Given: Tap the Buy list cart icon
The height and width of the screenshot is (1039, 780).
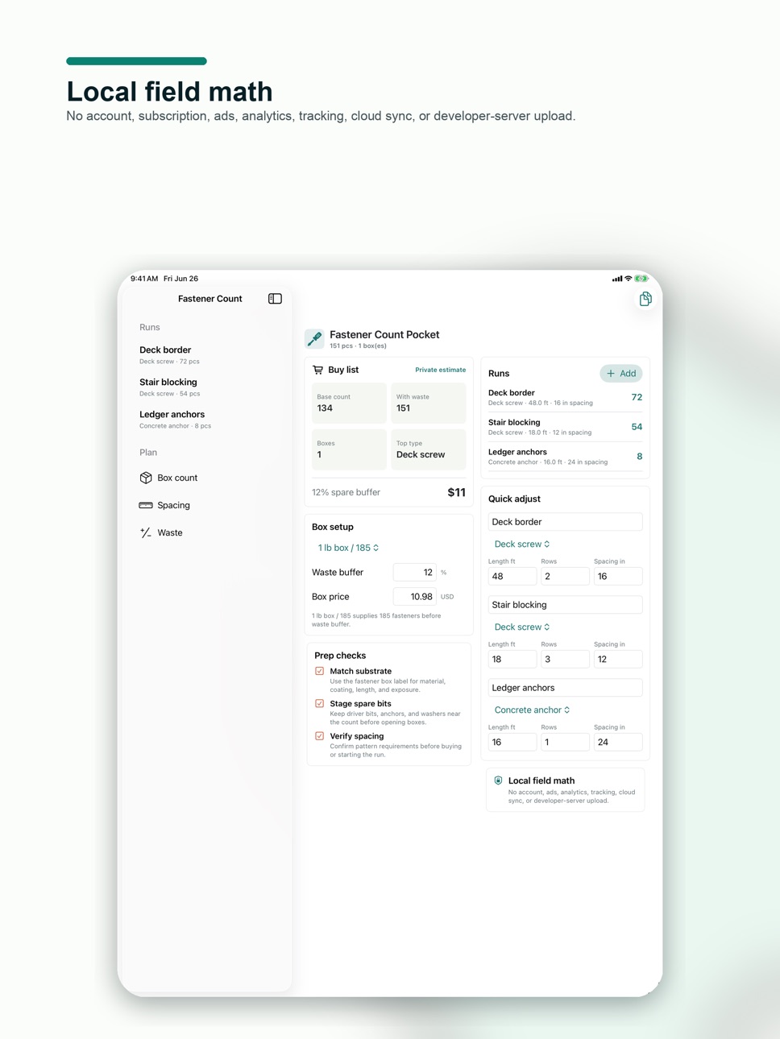Looking at the screenshot, I should tap(317, 370).
